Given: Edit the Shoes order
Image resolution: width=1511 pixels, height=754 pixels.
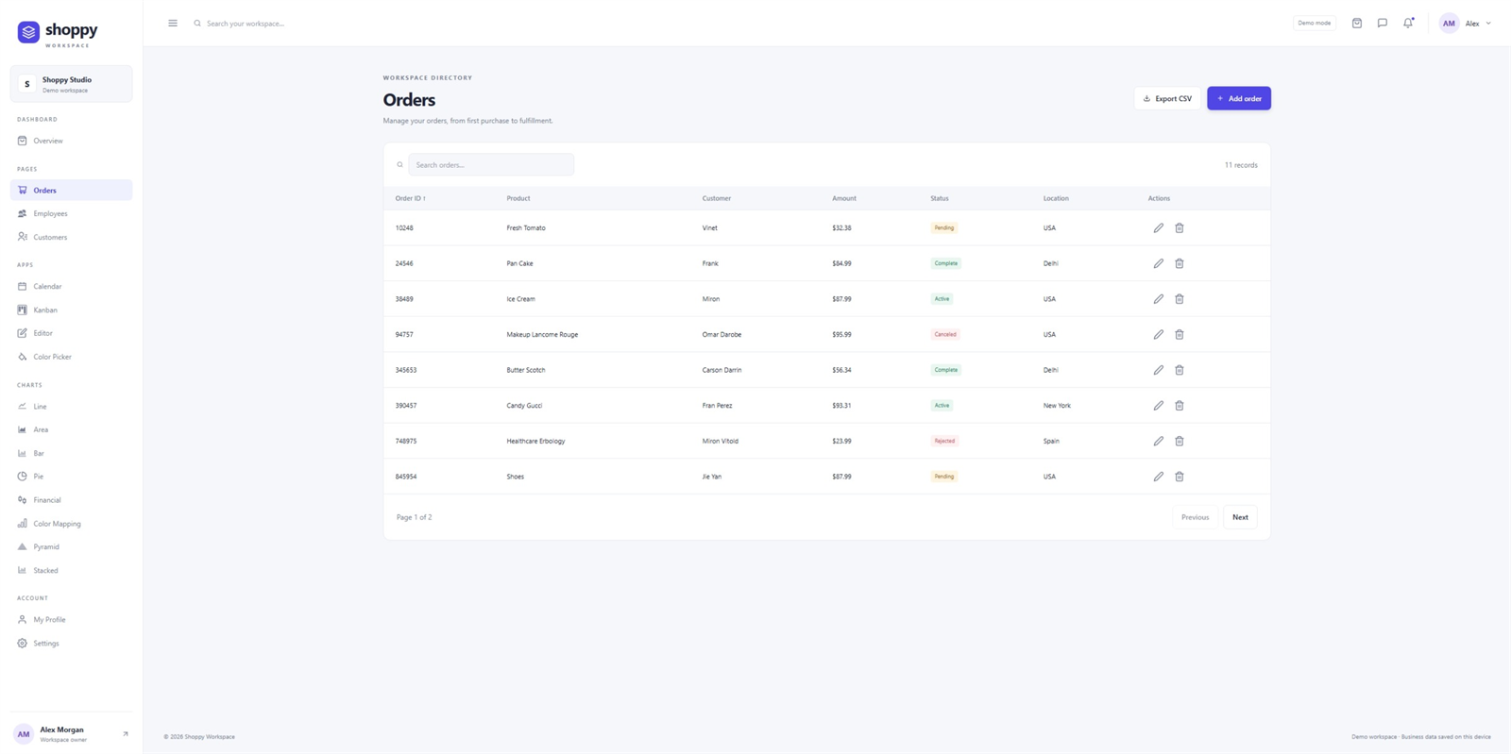Looking at the screenshot, I should [x=1159, y=477].
